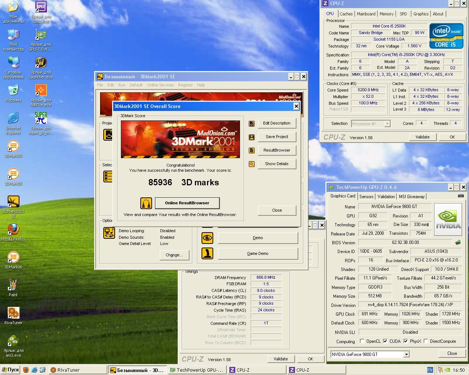Open the File menu in 3DMark2001
This screenshot has width=469, height=375.
100,85
